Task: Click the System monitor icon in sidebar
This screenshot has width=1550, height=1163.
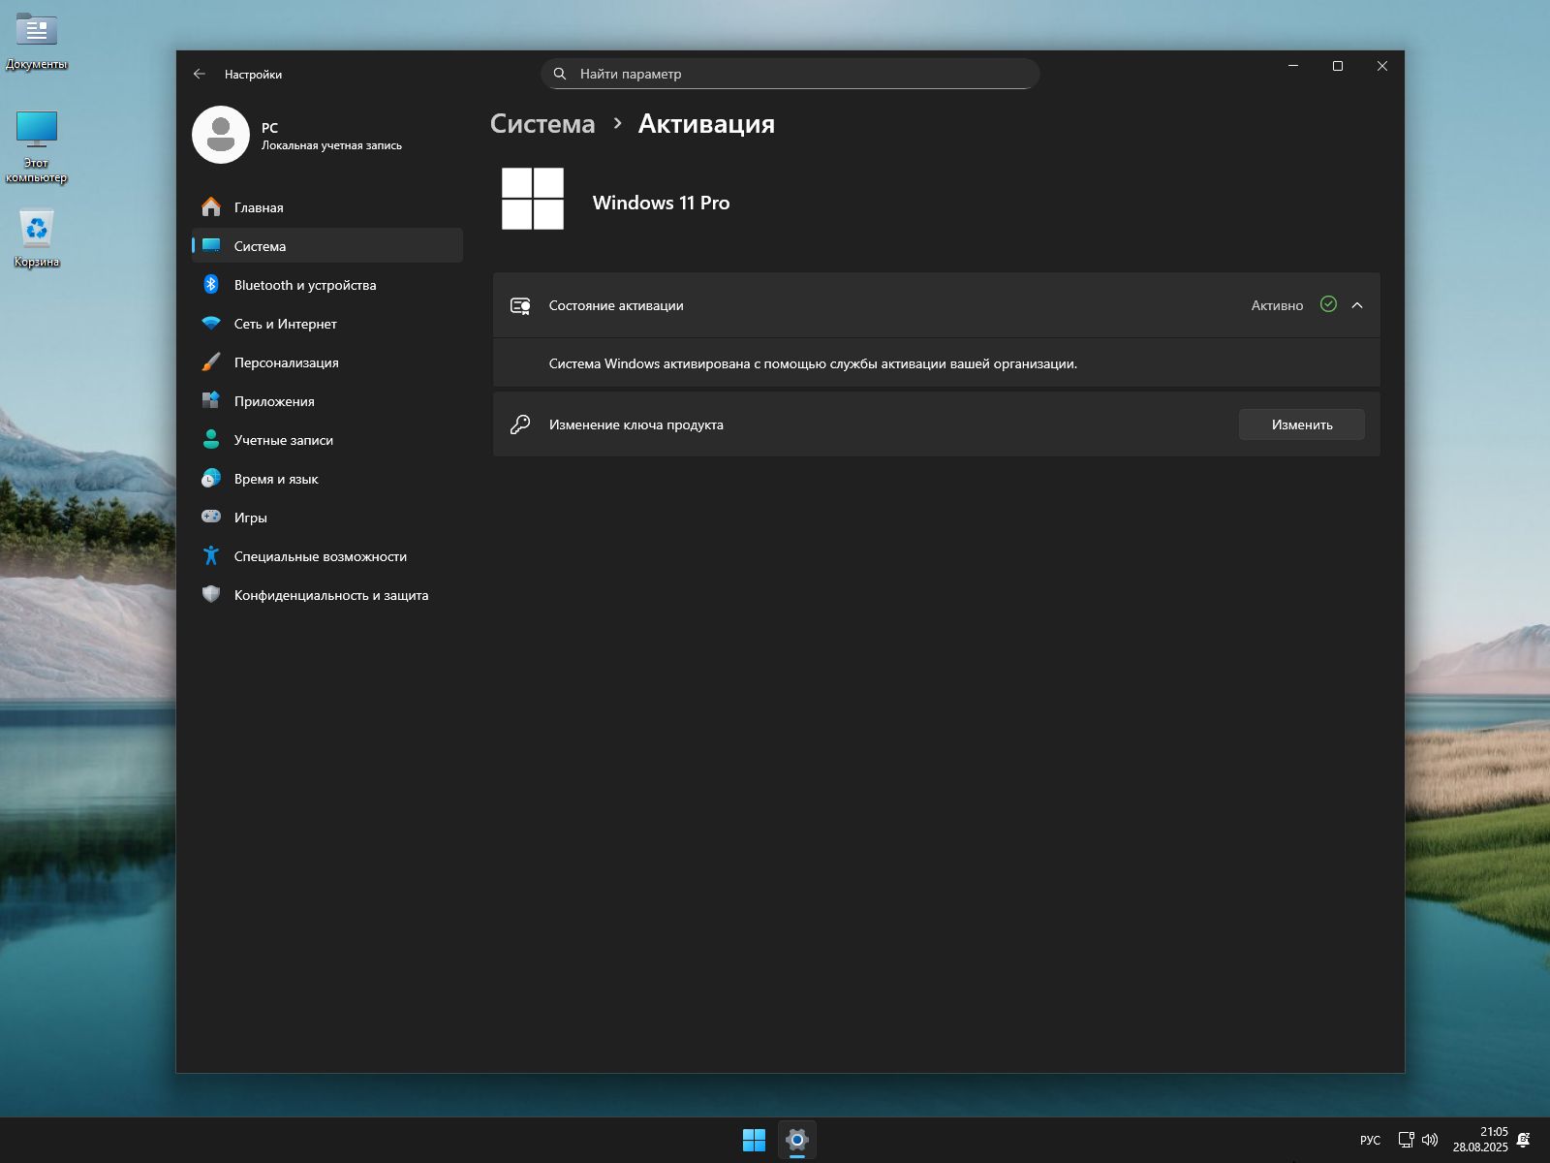Action: 211,245
